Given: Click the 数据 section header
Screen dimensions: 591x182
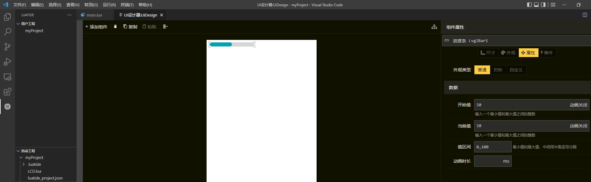Looking at the screenshot, I should click(517, 88).
